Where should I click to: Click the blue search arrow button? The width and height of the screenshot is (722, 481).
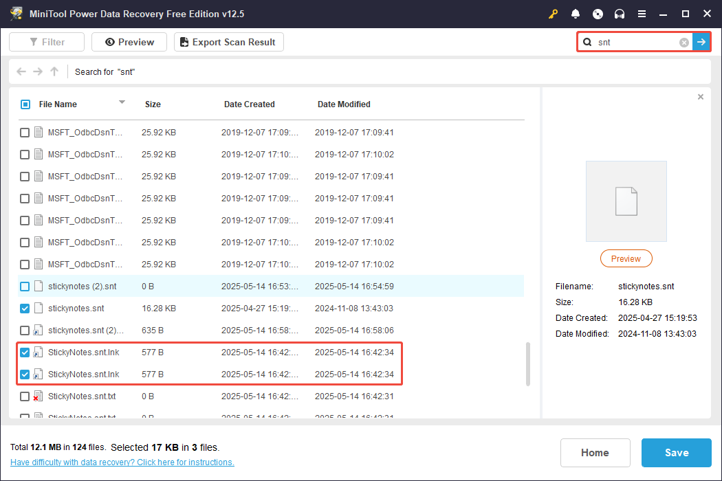point(701,43)
